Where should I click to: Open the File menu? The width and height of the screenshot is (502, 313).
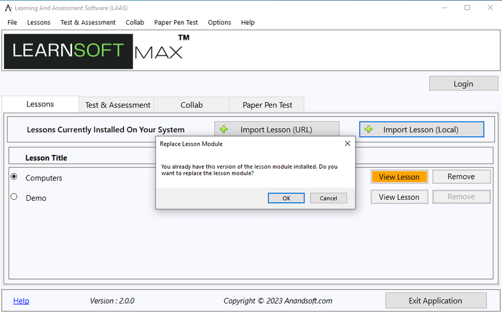coord(12,23)
